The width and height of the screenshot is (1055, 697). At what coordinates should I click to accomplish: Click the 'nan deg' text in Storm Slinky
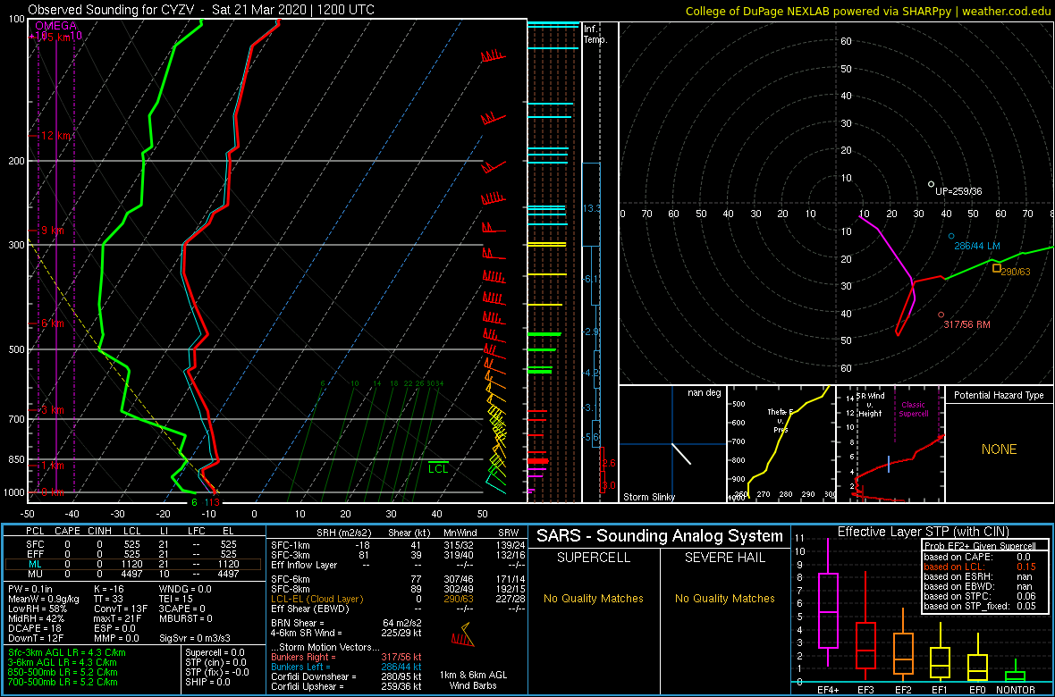705,393
